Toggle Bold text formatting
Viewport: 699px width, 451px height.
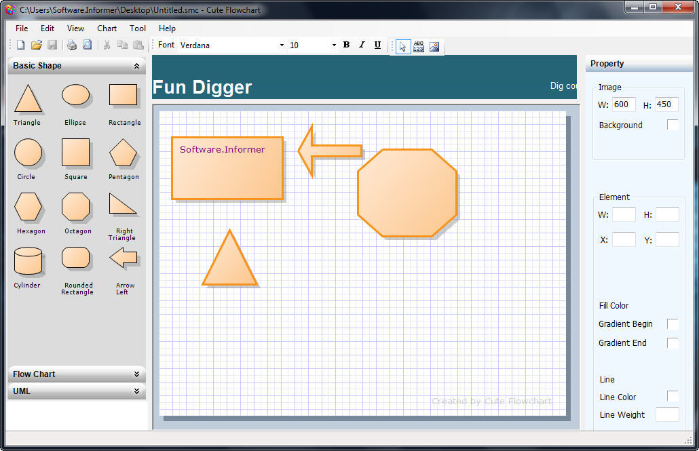pyautogui.click(x=346, y=45)
